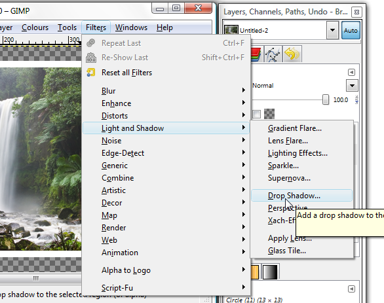Choose Lighting Effects from submenu
384x303 pixels.
click(x=301, y=153)
